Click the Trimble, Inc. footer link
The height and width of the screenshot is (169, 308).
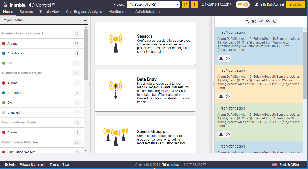[x=171, y=165]
